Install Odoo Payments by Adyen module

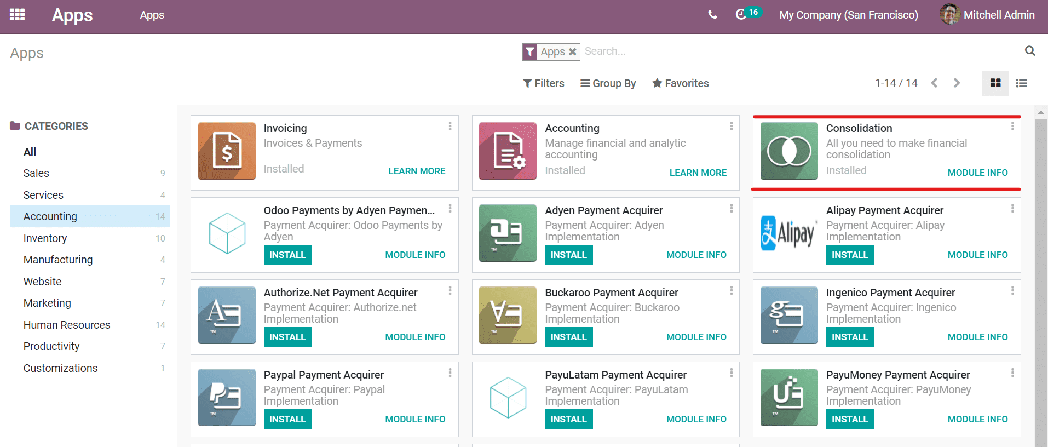[287, 255]
